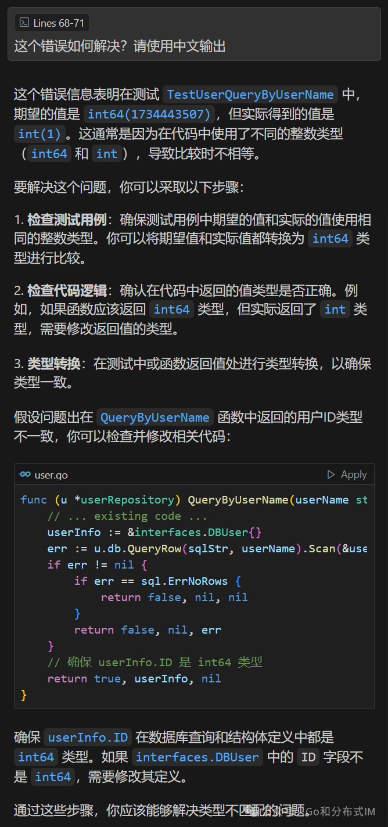The width and height of the screenshot is (388, 827).
Task: Select the QueryByUserName inline code reference
Action: point(155,417)
